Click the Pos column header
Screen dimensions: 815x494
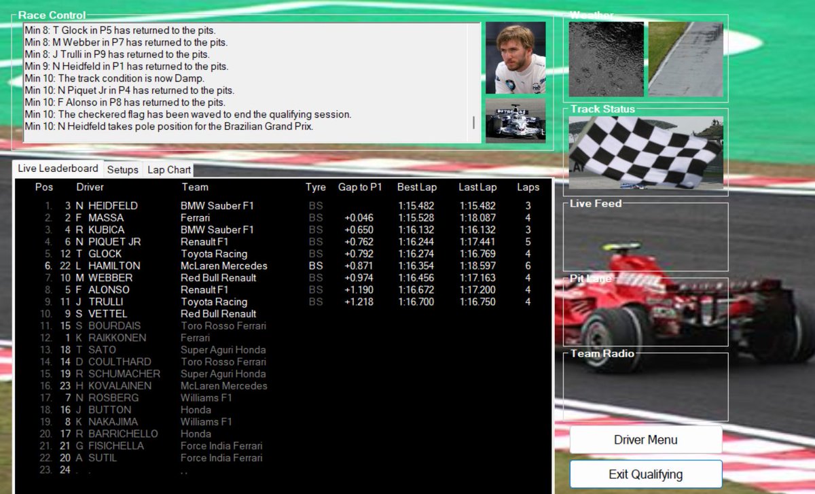click(x=44, y=187)
